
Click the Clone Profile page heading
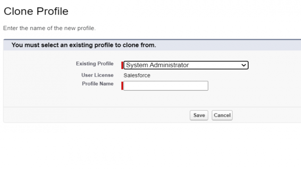(x=36, y=11)
